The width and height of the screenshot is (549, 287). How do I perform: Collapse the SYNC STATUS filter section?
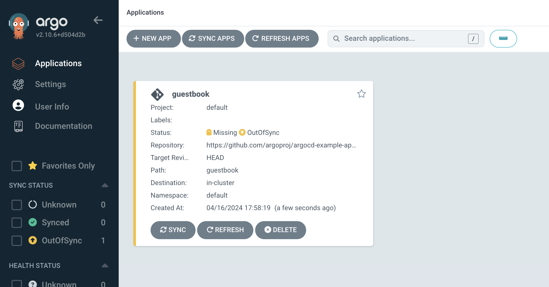(x=105, y=185)
